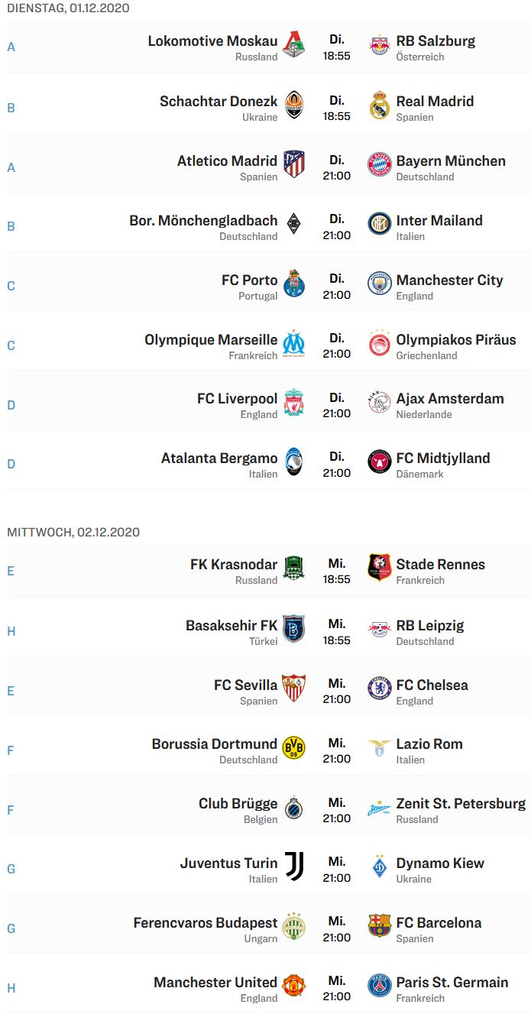This screenshot has height=1014, width=531.
Task: Open group C link beside FC Porto
Action: [11, 286]
